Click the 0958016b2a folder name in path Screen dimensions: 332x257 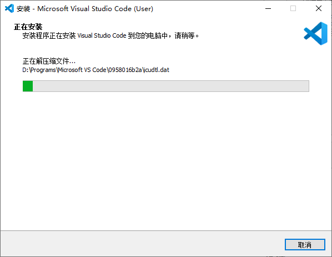[x=125, y=70]
